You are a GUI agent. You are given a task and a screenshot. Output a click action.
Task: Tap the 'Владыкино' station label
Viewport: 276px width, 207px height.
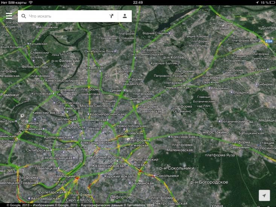pos(220,88)
